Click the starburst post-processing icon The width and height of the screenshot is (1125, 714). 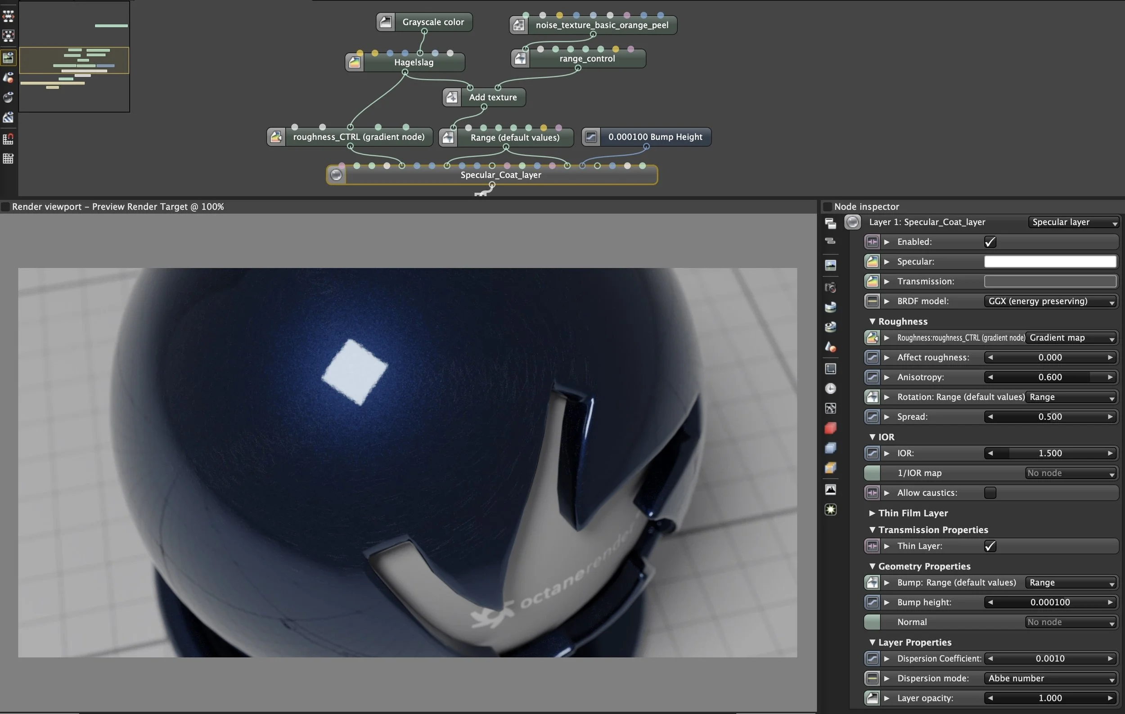tap(830, 509)
